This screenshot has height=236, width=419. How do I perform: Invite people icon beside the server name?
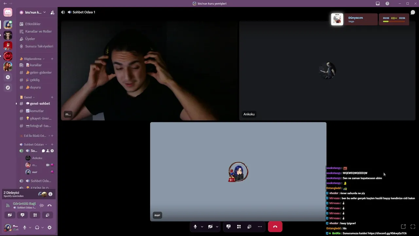[52, 12]
